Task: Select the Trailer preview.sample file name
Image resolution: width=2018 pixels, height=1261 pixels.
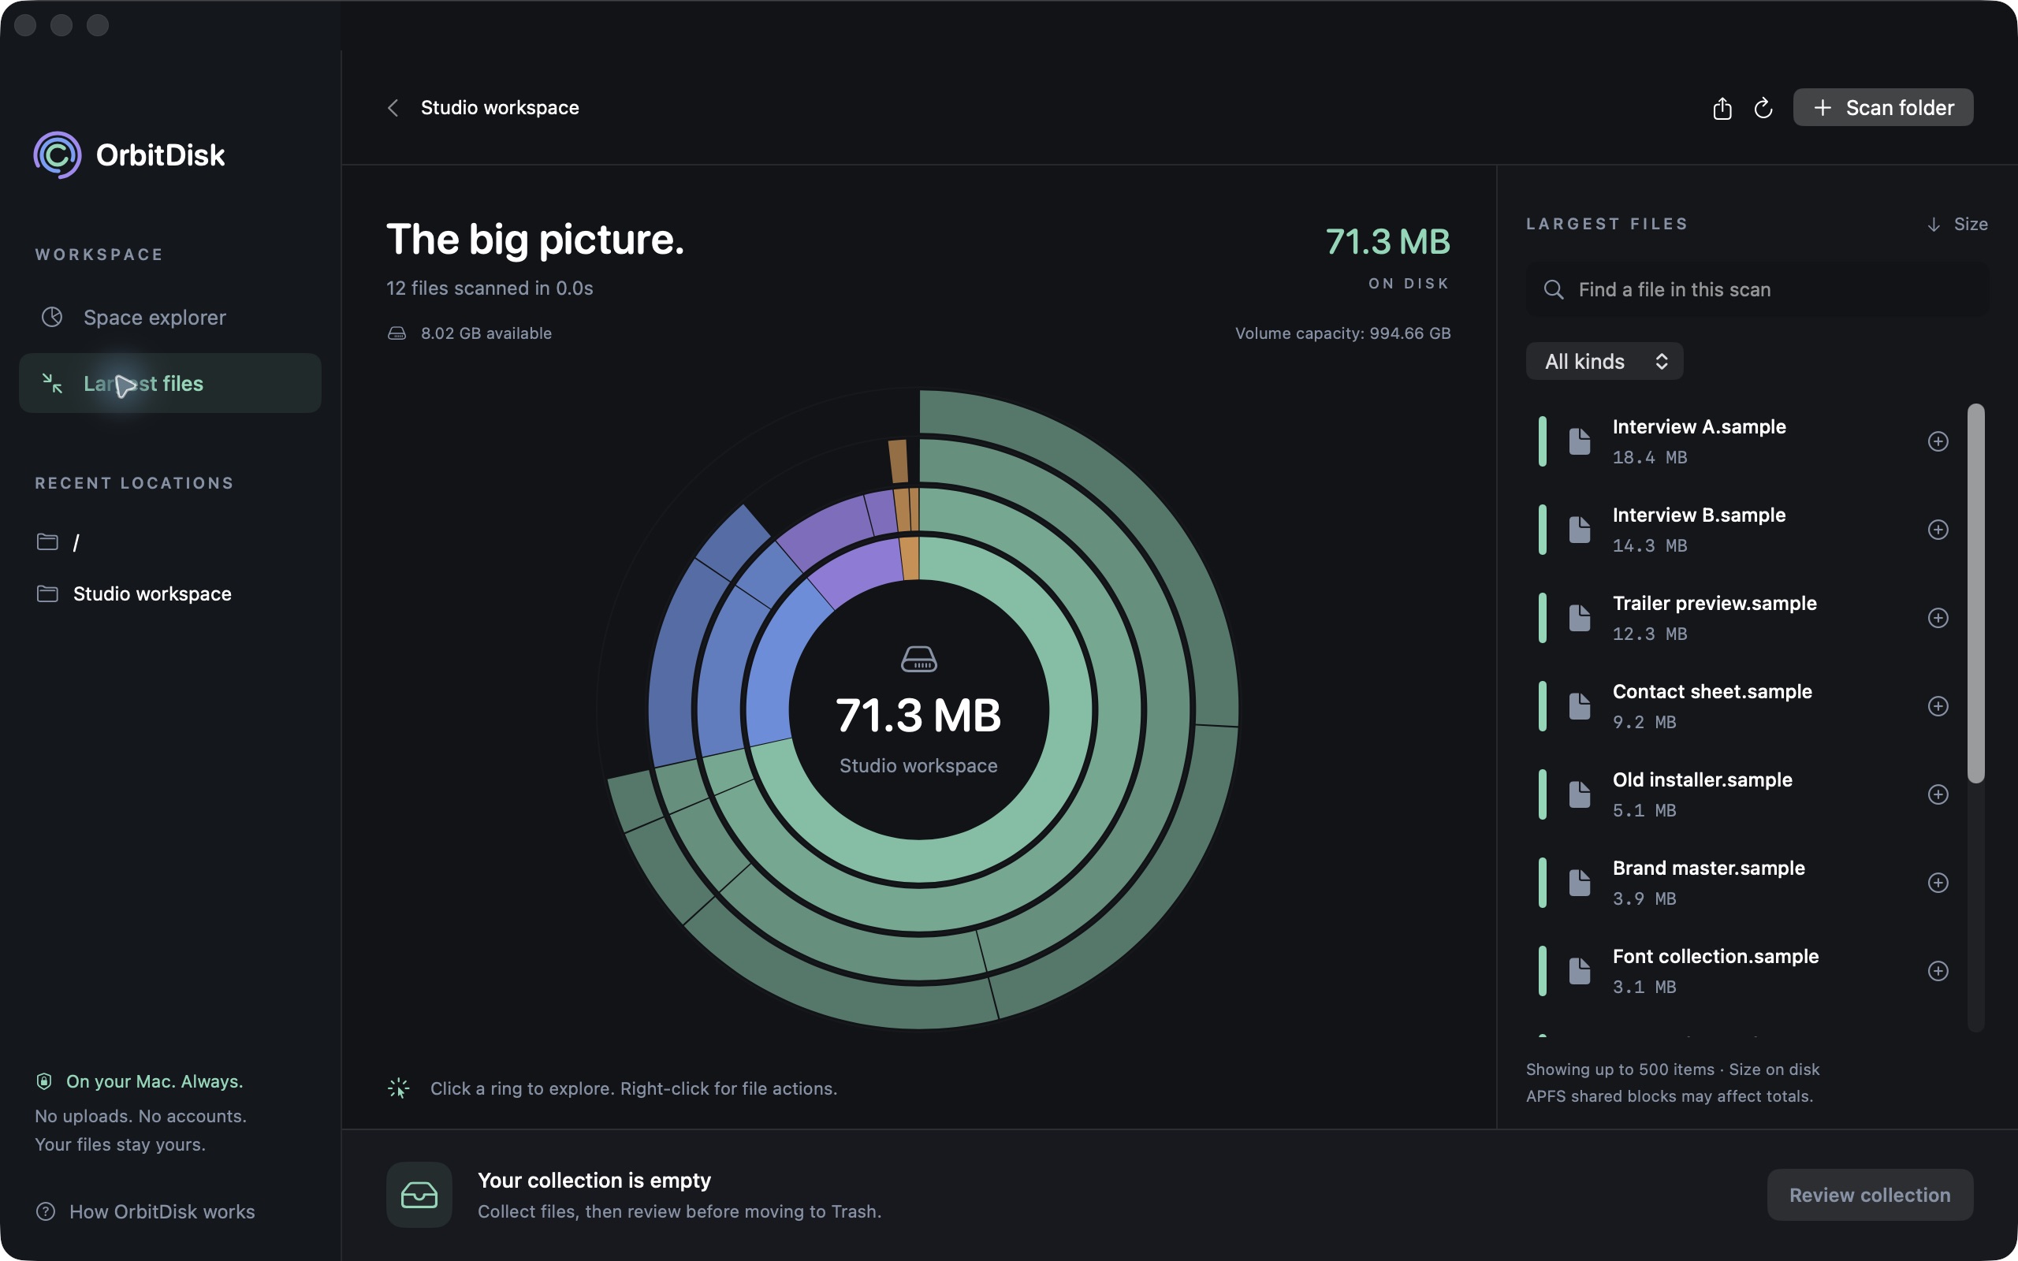Action: pyautogui.click(x=1715, y=603)
